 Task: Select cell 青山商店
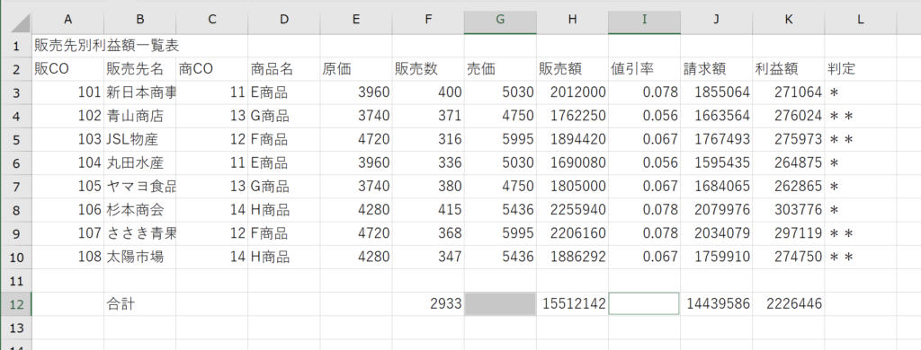point(139,116)
